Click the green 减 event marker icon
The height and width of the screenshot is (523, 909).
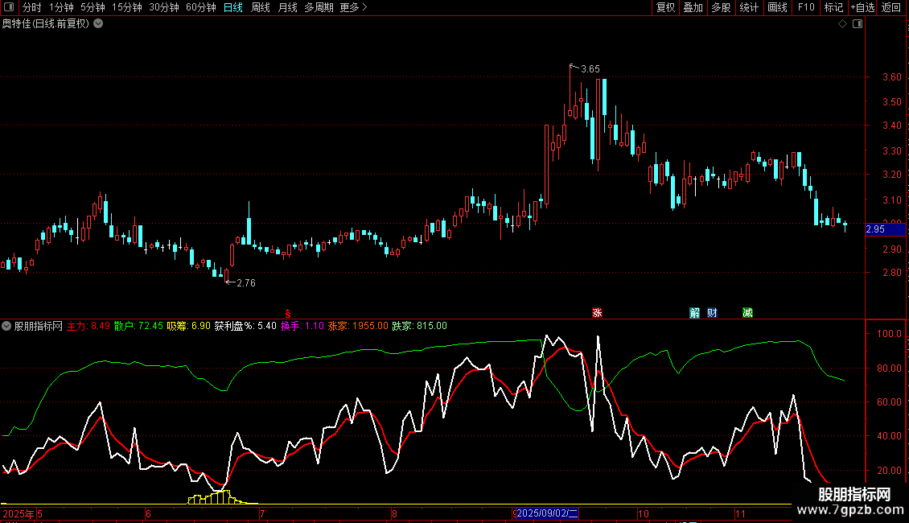(748, 313)
